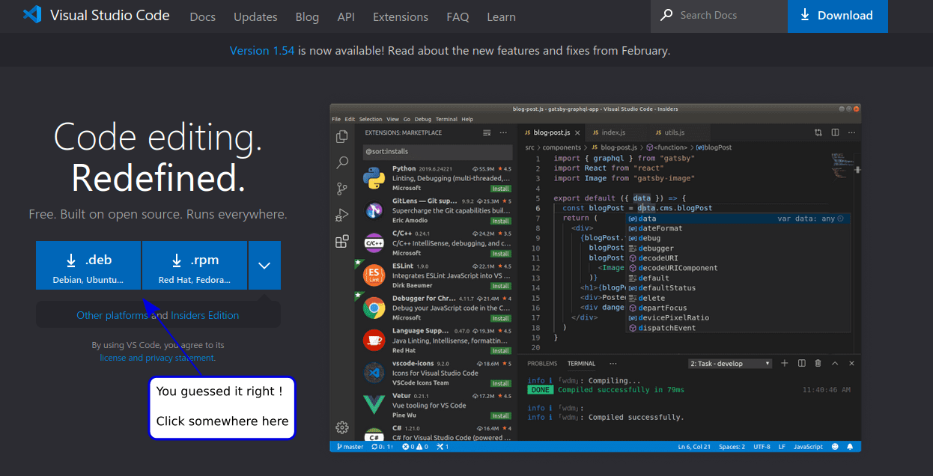Click the clear extensions list icon

pos(487,132)
